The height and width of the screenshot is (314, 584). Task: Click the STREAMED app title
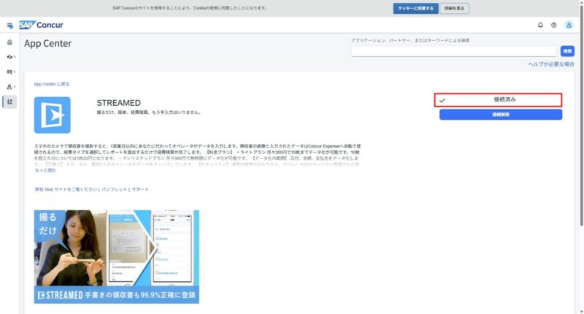119,103
